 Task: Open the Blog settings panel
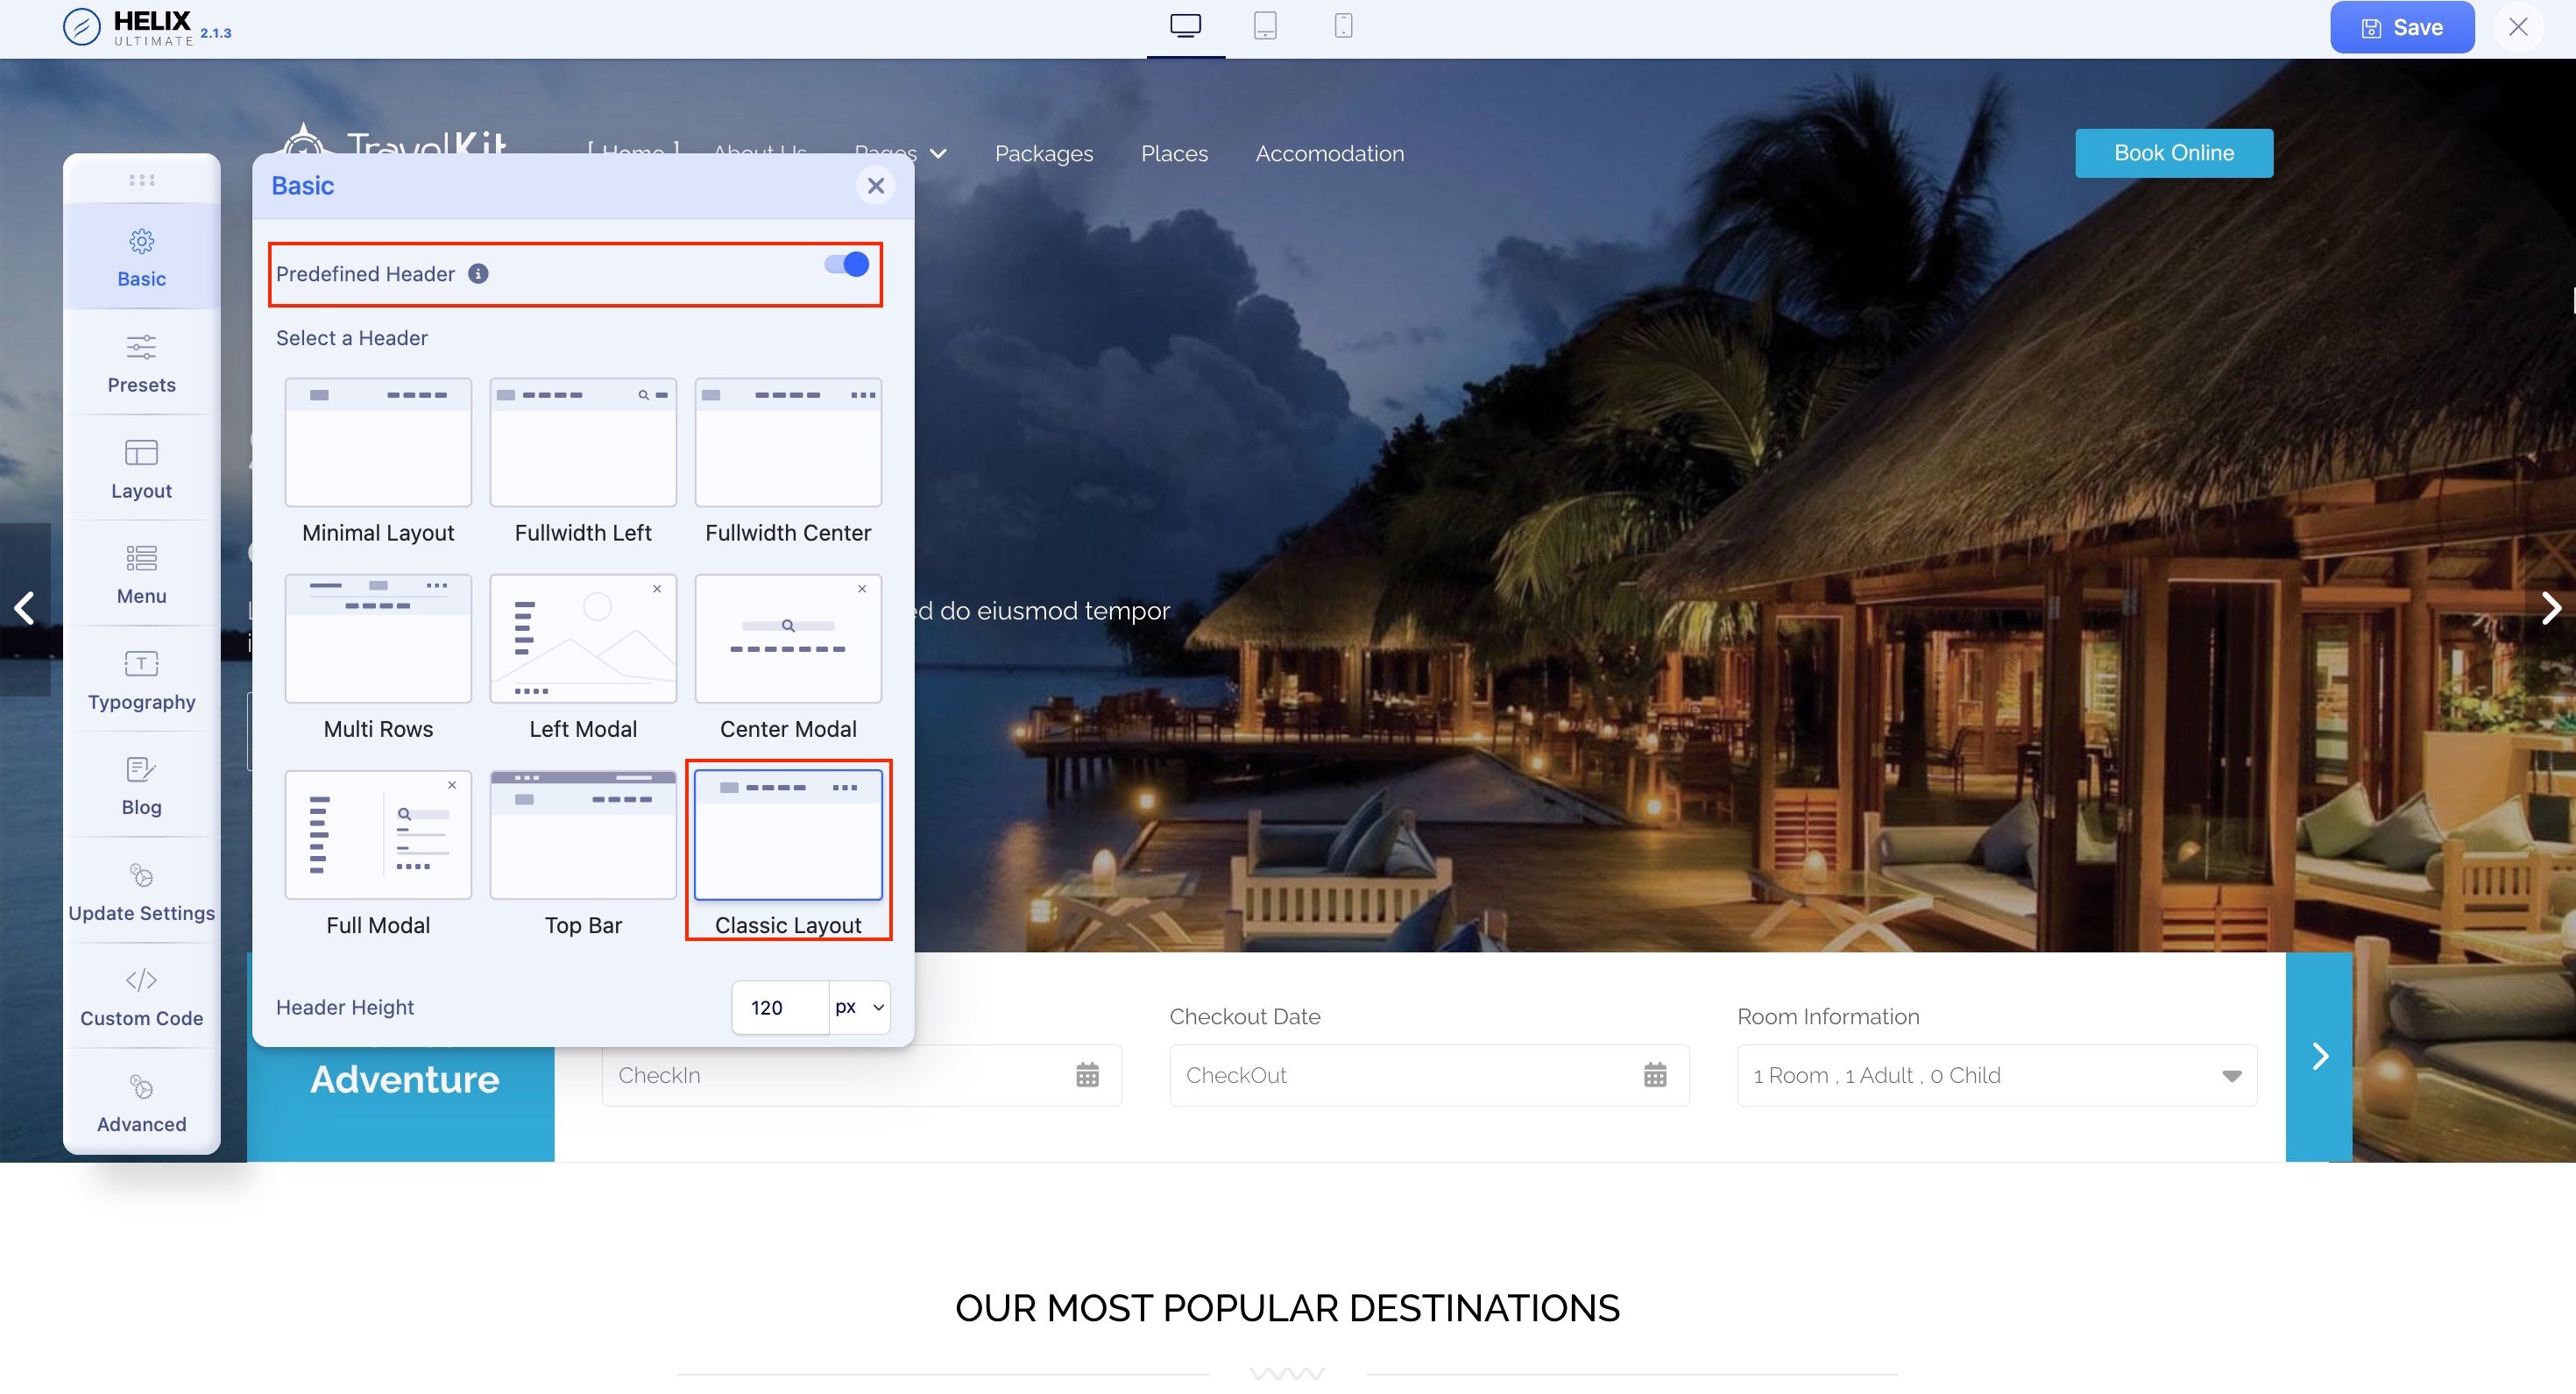[x=141, y=786]
